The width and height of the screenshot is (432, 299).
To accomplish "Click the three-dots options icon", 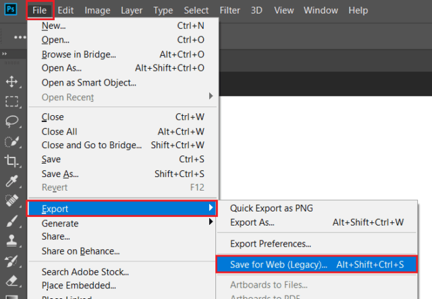I will [20, 37].
